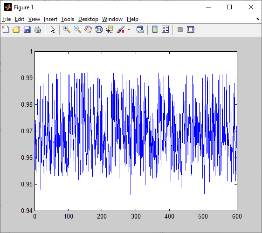
Task: Show plot tools and dock figure
Action: pos(191,30)
